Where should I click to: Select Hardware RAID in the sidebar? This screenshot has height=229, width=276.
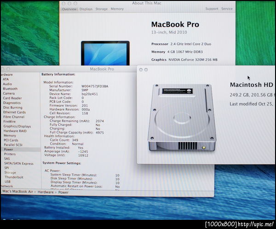(15, 131)
